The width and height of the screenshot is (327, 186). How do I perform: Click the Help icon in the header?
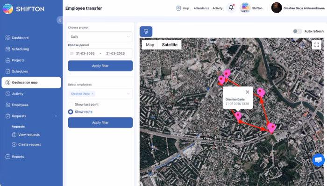(x=178, y=8)
